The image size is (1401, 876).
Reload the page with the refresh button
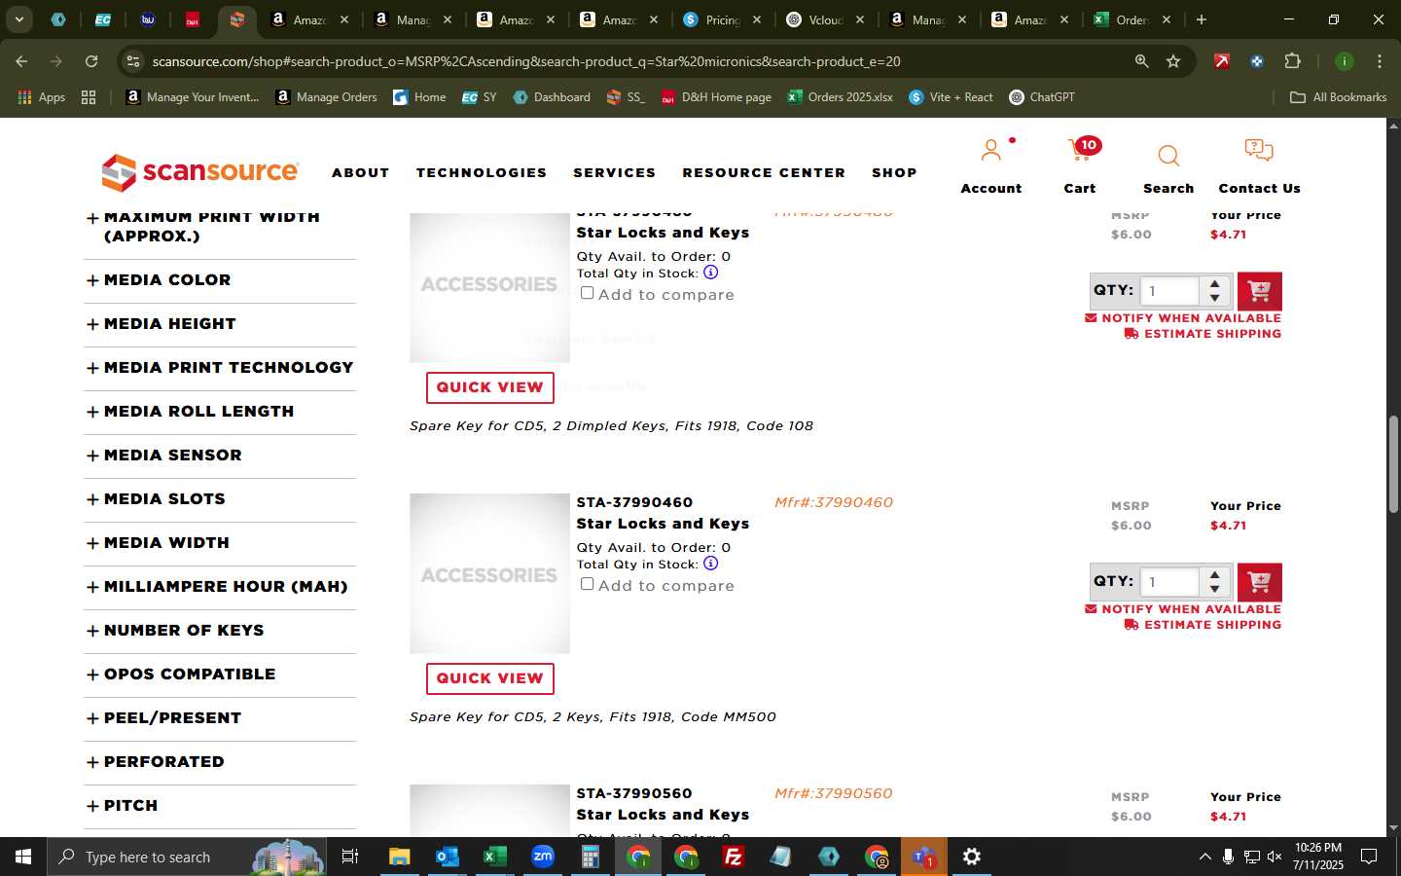[x=91, y=61]
